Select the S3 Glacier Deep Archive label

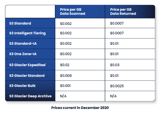(30, 96)
